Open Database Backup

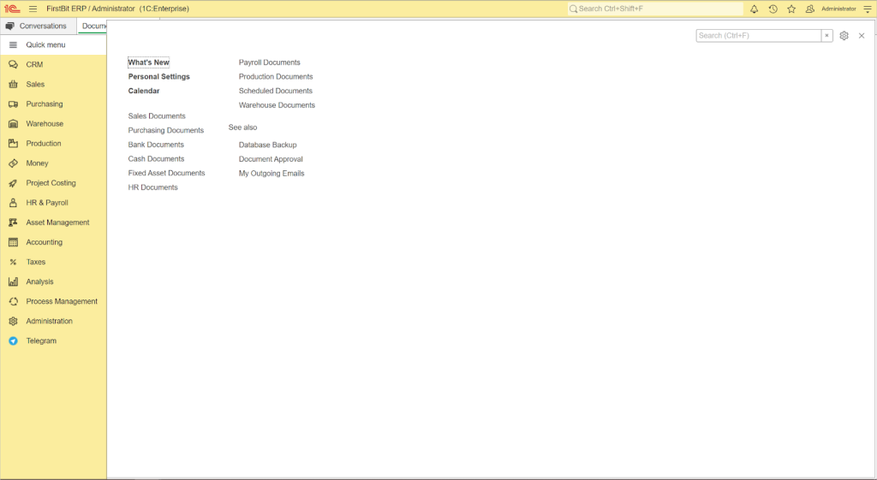coord(267,145)
